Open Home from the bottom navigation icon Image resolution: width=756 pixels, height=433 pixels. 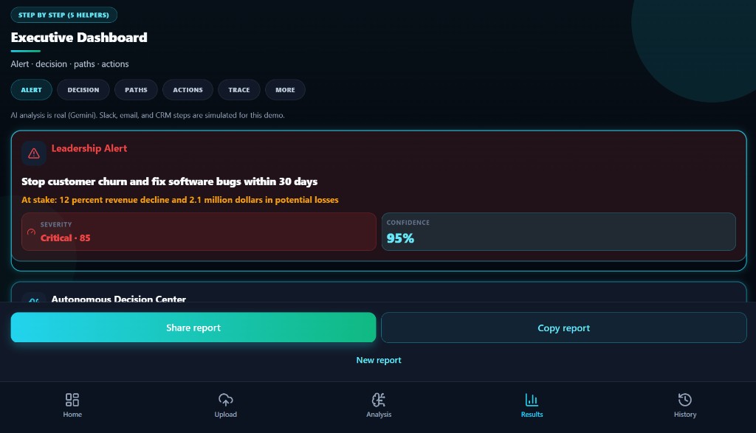pyautogui.click(x=72, y=400)
